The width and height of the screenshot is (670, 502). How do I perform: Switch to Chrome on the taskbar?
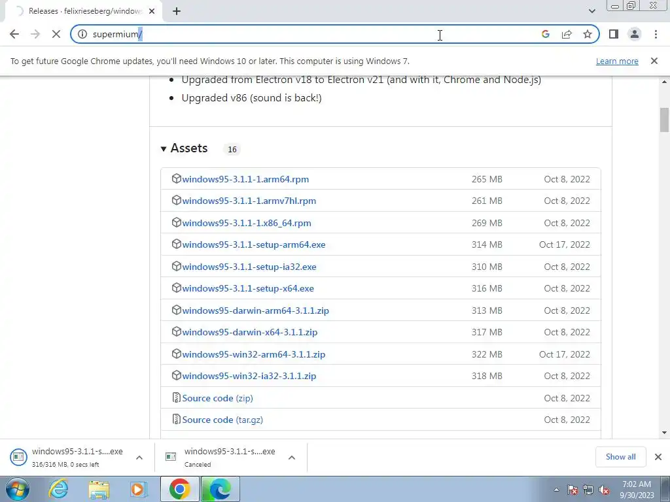tap(179, 489)
